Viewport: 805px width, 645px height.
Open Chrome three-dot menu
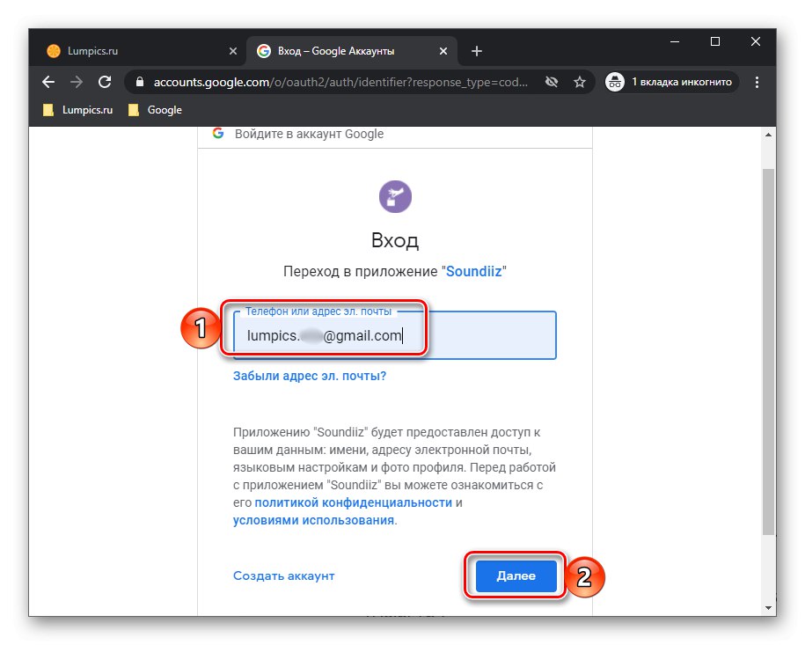tap(757, 82)
